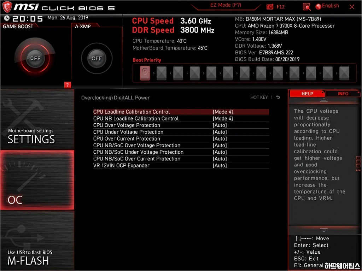Open CPU NB Loadline Calibration Control value
Viewport: 362px width, 271px height.
(x=223, y=118)
